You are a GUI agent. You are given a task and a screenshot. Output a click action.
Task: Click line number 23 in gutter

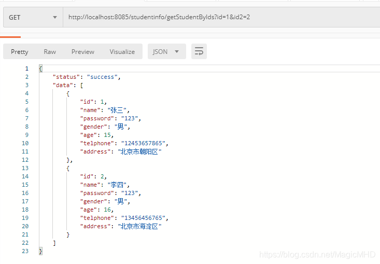pos(25,251)
